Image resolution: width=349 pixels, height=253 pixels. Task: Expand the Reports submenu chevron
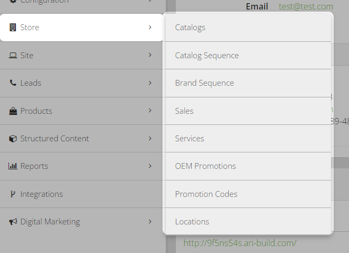coord(150,166)
